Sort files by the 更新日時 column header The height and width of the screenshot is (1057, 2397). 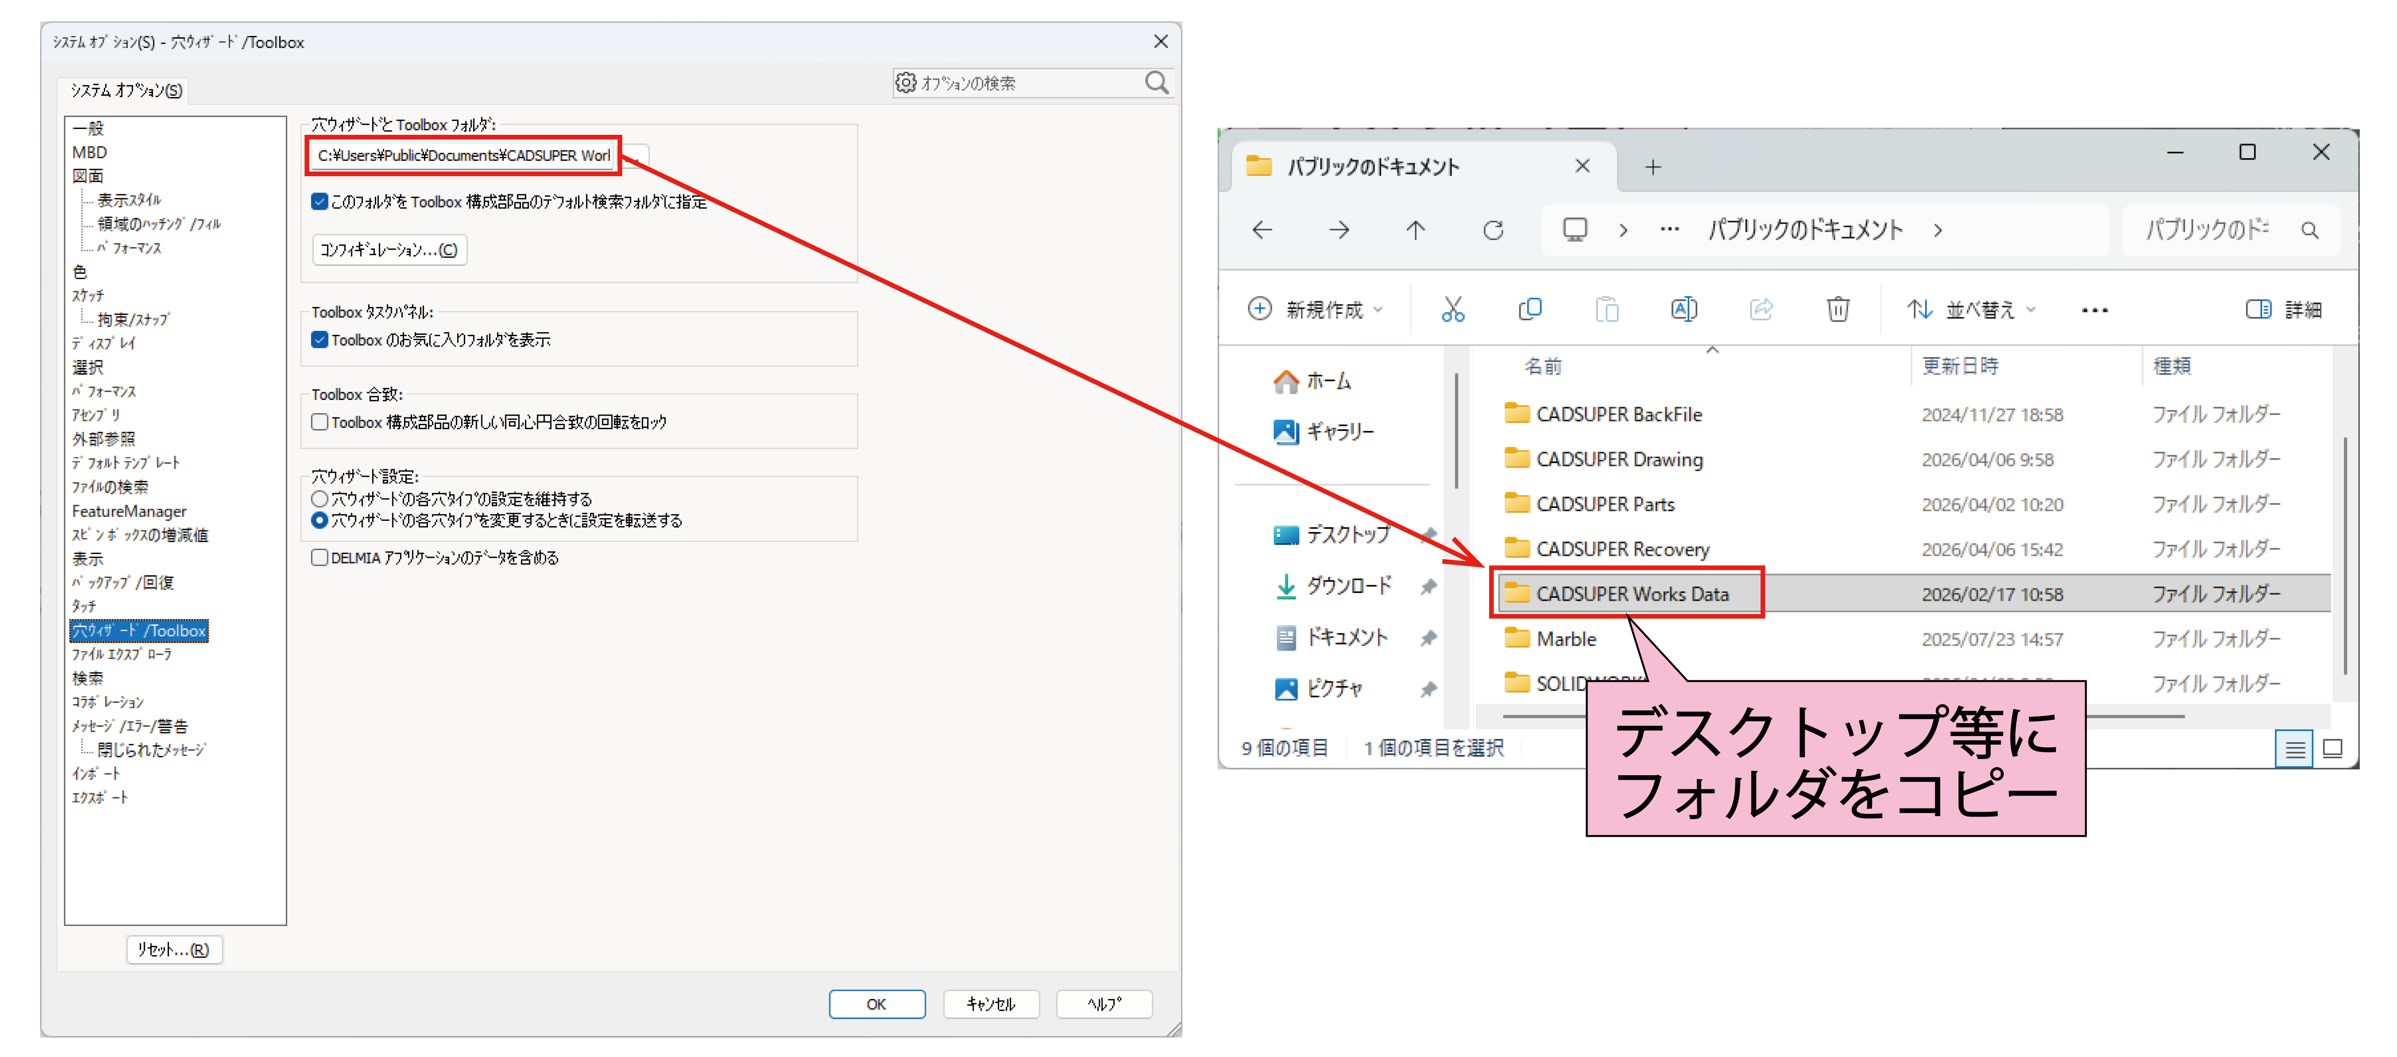[x=1960, y=367]
